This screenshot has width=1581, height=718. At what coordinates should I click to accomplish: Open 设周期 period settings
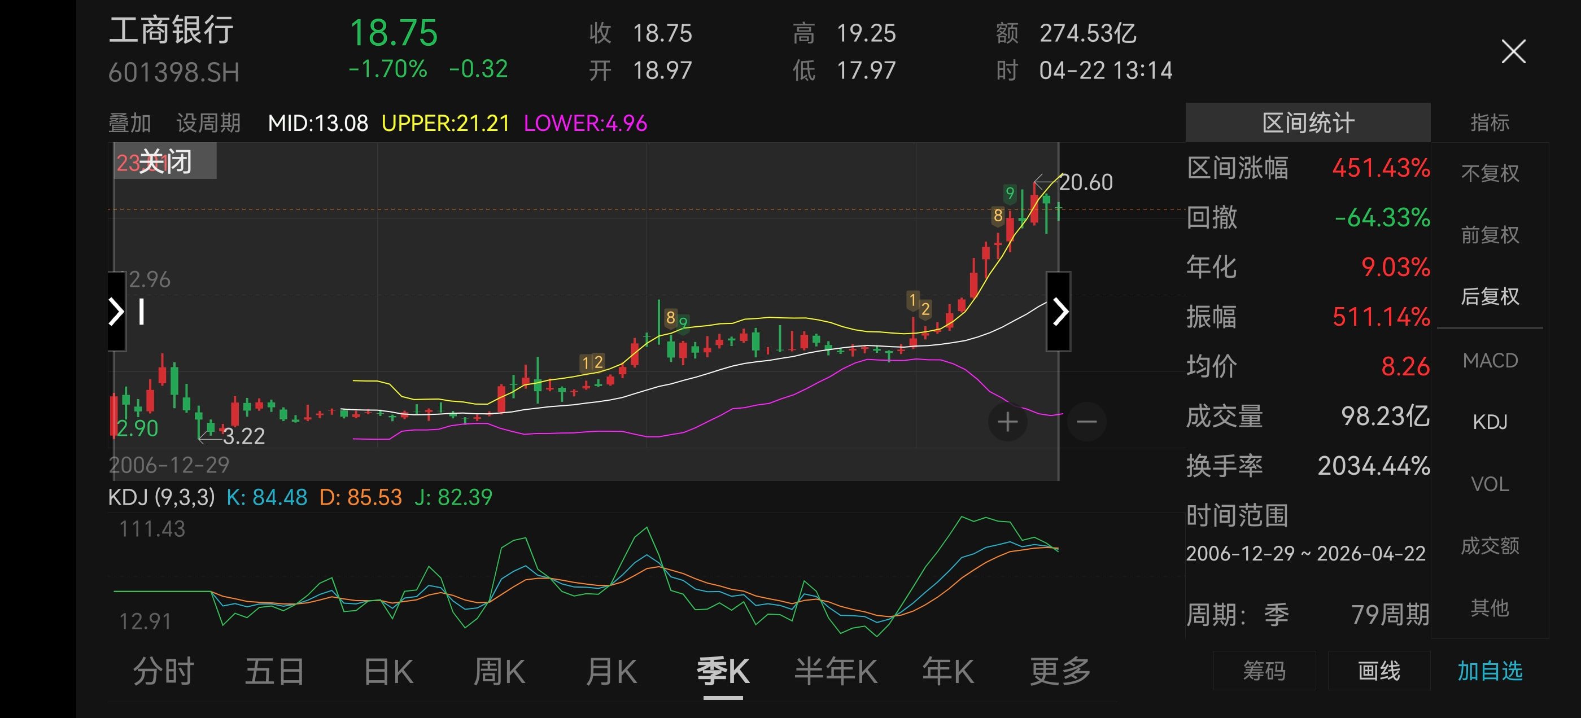pos(209,122)
